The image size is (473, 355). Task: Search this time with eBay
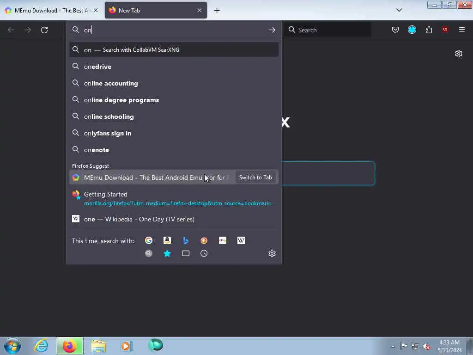[222, 240]
